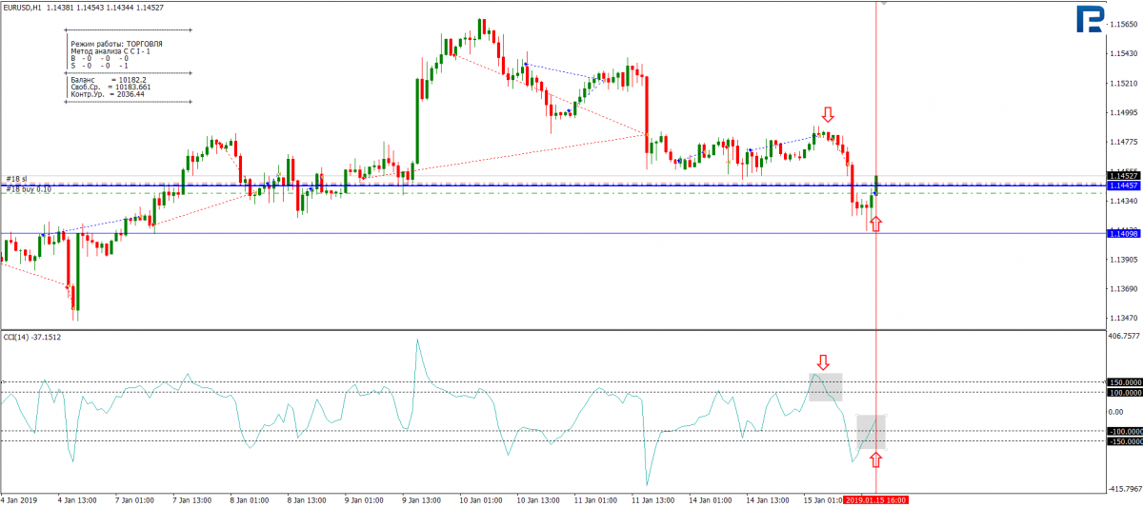Click the lower gray highlighted CCI zone

(872, 432)
